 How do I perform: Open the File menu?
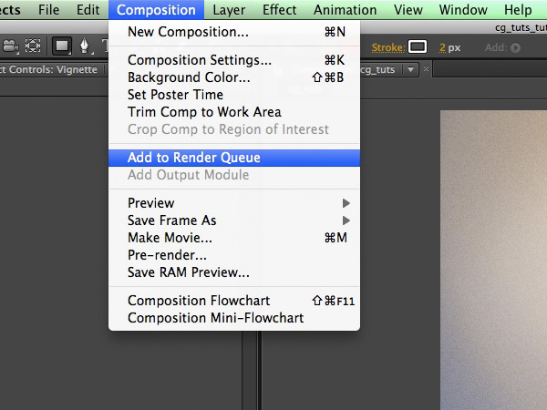coord(48,10)
